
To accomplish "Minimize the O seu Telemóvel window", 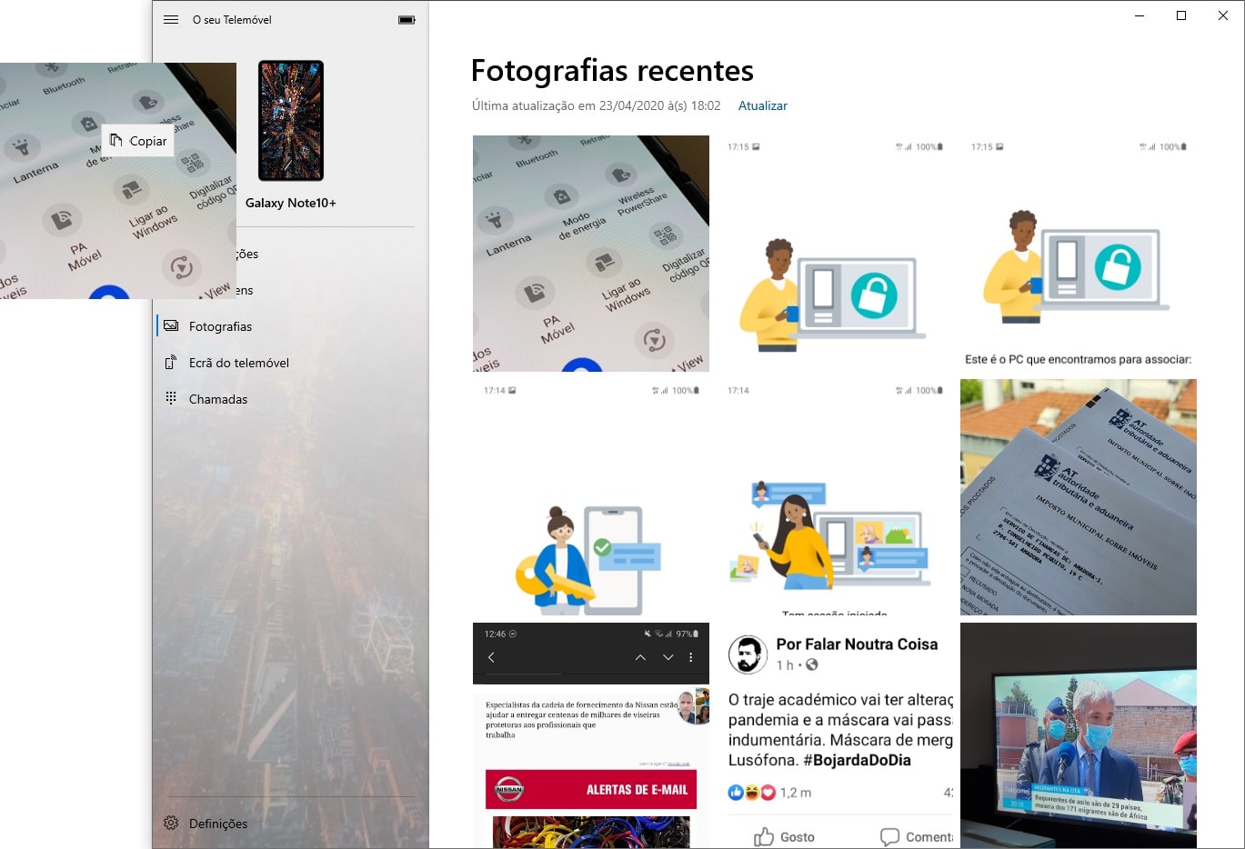I will coord(1140,15).
